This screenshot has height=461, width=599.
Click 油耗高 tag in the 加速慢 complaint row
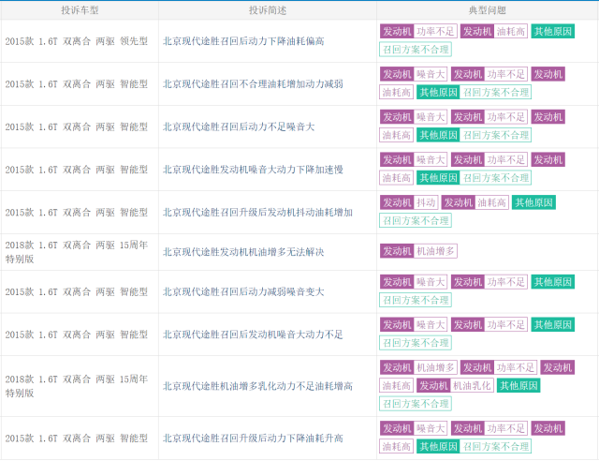click(x=397, y=178)
